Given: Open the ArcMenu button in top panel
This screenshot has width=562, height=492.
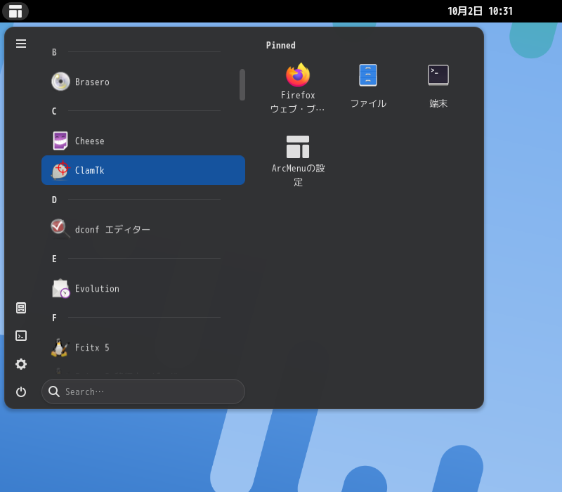Looking at the screenshot, I should click(15, 11).
